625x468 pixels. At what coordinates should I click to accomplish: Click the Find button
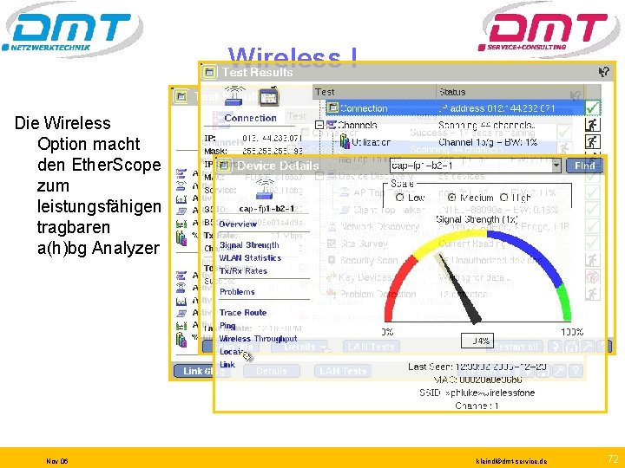tap(584, 166)
